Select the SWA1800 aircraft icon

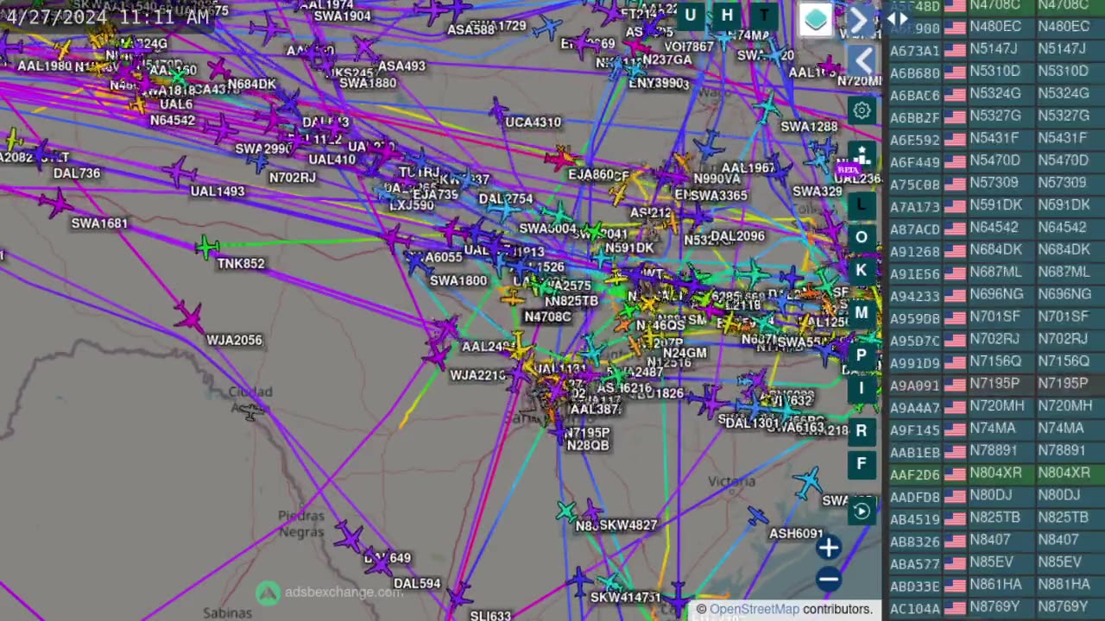click(x=417, y=264)
